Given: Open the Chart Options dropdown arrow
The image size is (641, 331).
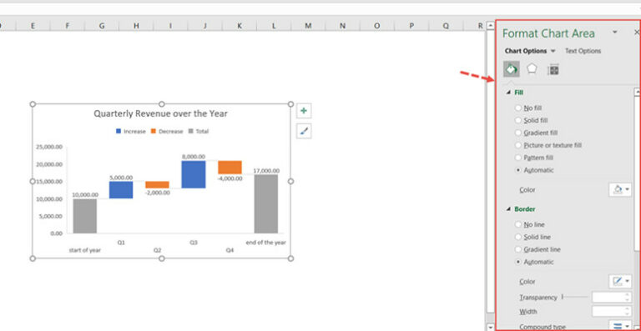Looking at the screenshot, I should coord(553,51).
